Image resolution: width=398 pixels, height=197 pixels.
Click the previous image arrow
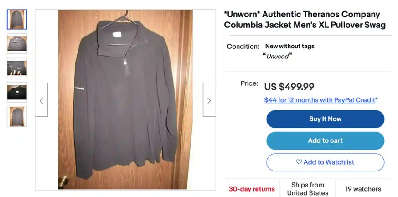point(41,100)
